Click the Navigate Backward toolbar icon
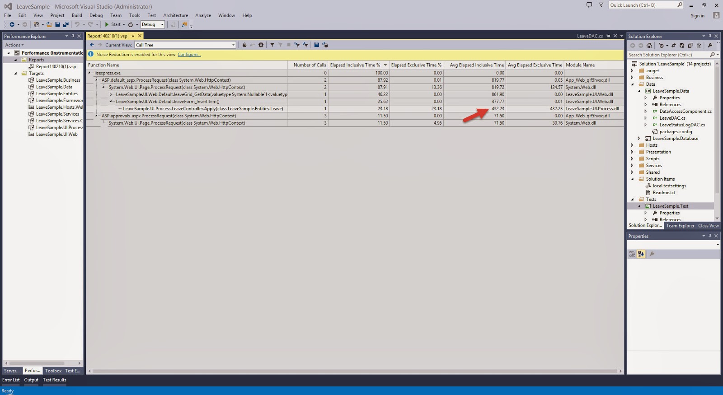 pyautogui.click(x=12, y=24)
